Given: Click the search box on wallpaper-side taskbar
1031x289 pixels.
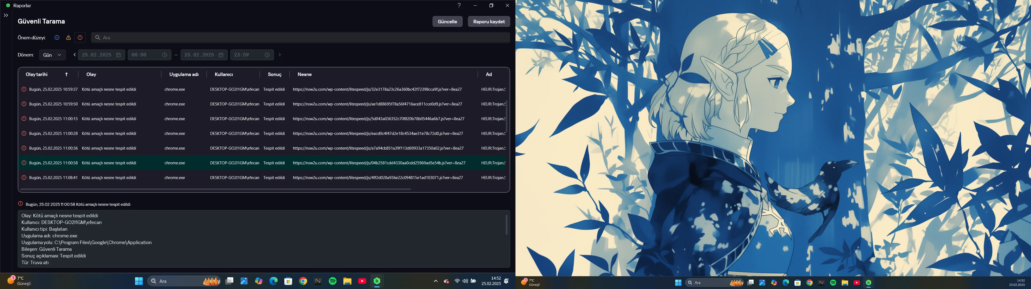Looking at the screenshot, I should click(714, 283).
